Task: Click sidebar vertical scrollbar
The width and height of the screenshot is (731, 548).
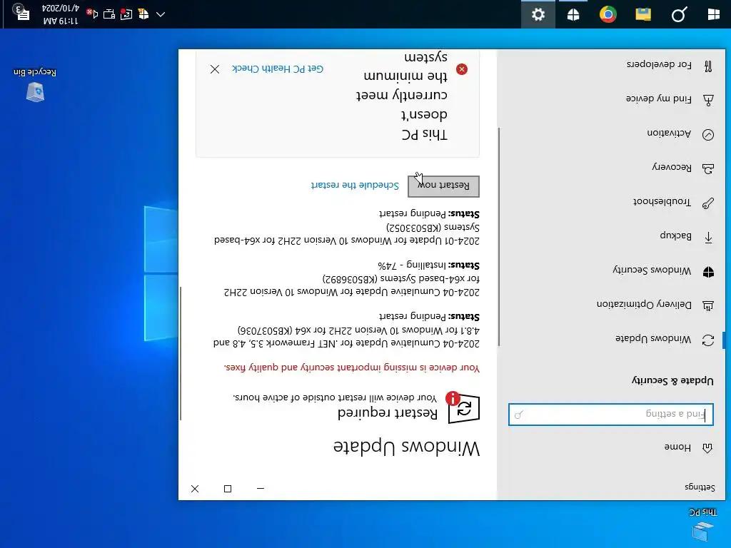Action: point(499,237)
